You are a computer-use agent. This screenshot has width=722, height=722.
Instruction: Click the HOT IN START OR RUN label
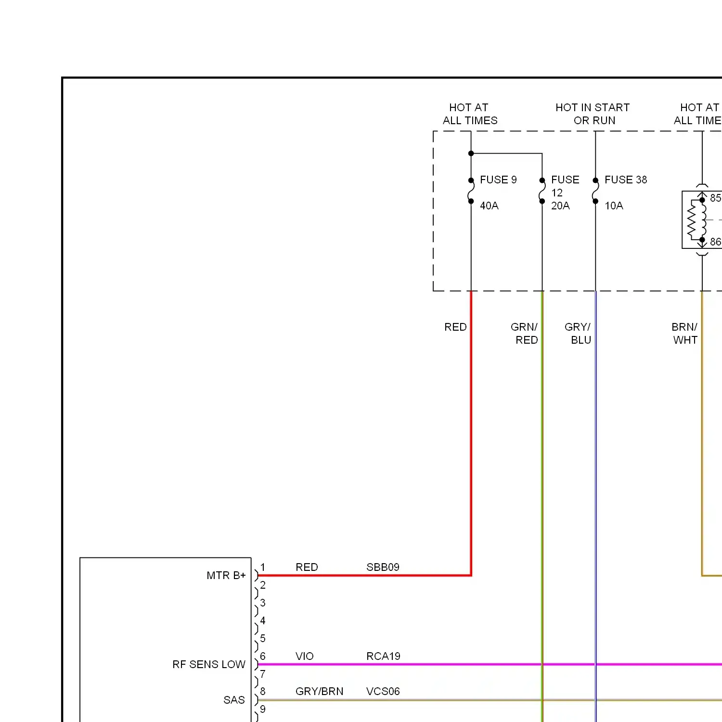pyautogui.click(x=593, y=114)
